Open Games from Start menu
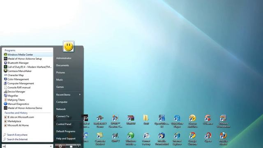Viewport: 263px width, 148px height. (60, 87)
